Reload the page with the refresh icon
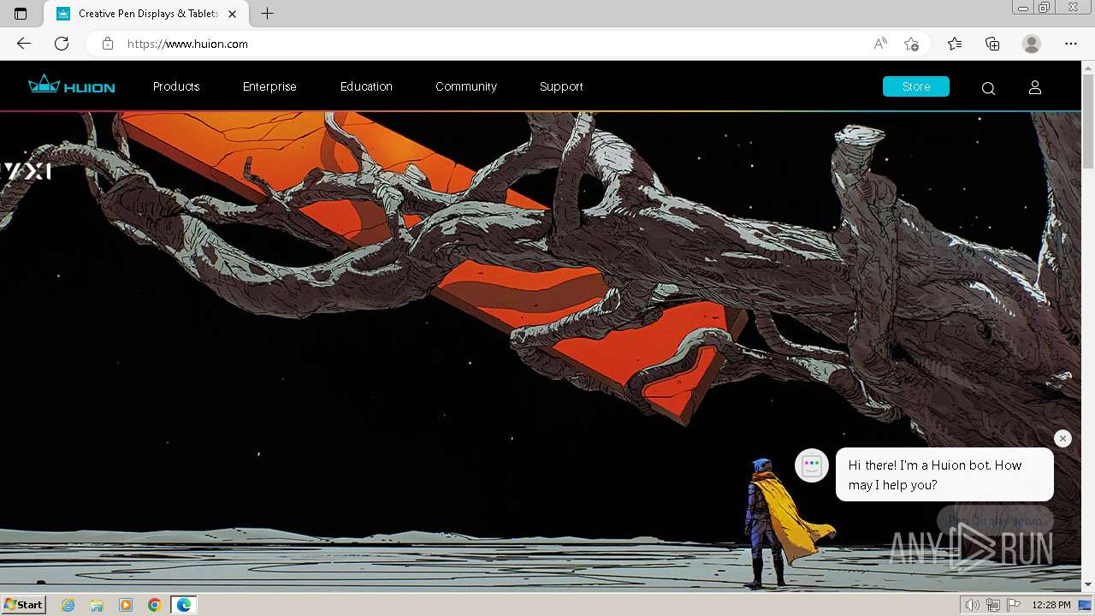Screen dimensions: 1095x616 [62, 44]
